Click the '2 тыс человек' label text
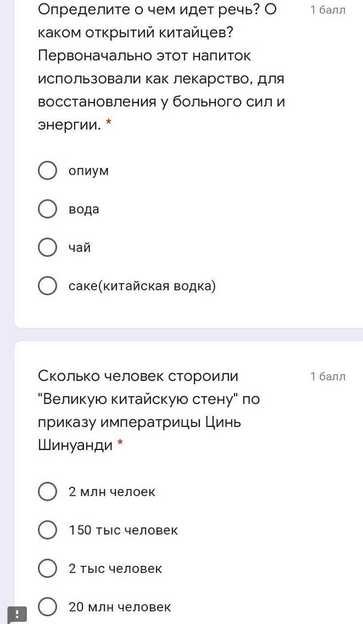 115,569
